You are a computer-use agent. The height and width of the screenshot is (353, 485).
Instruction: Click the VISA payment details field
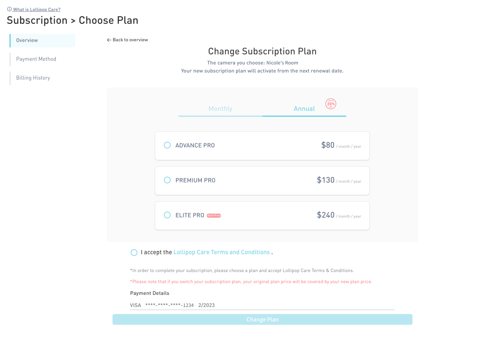point(262,305)
